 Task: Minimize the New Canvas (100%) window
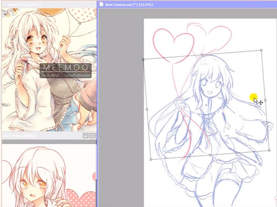pos(85,136)
